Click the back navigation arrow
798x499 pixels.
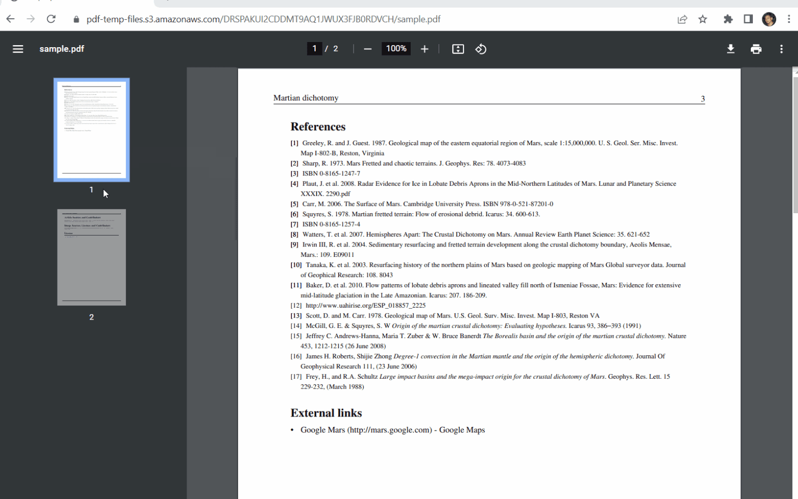coord(10,19)
